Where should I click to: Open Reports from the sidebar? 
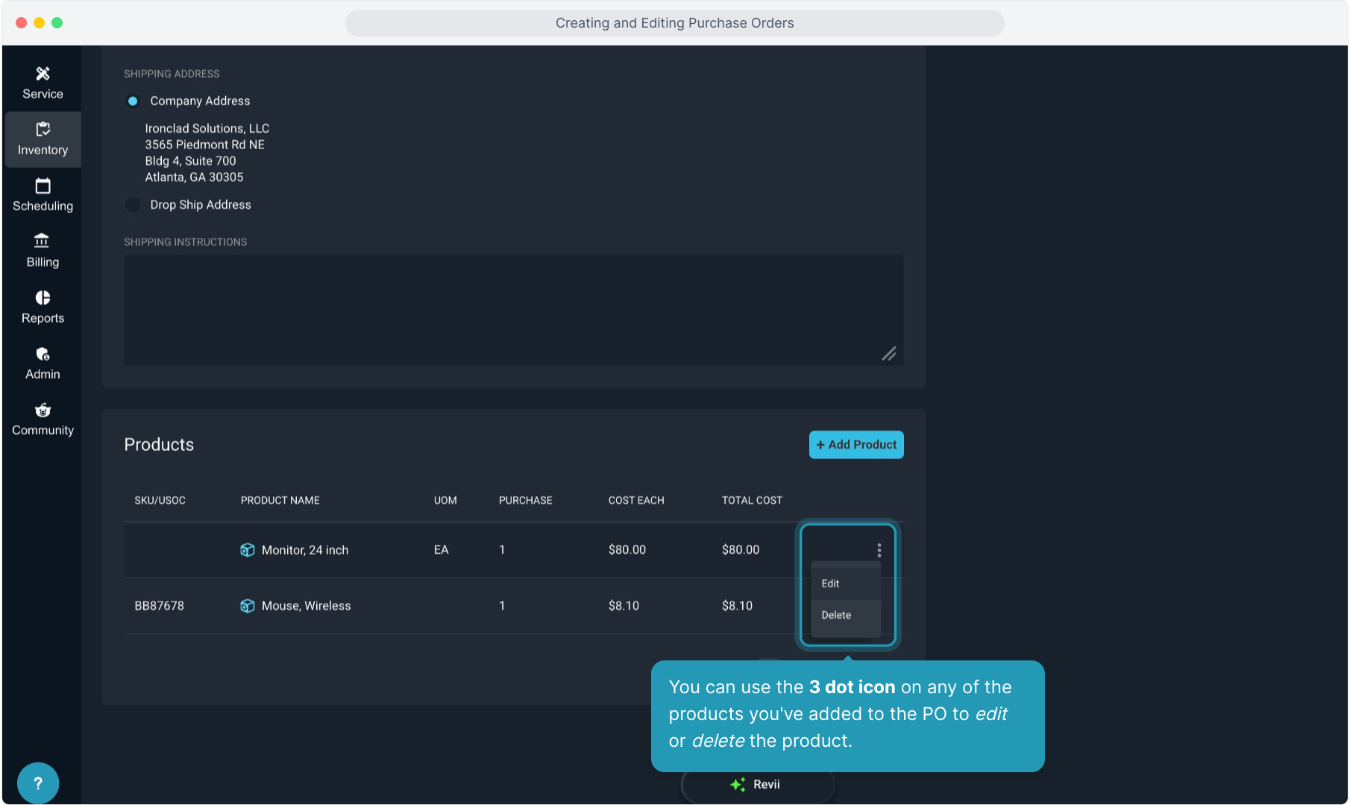(43, 307)
